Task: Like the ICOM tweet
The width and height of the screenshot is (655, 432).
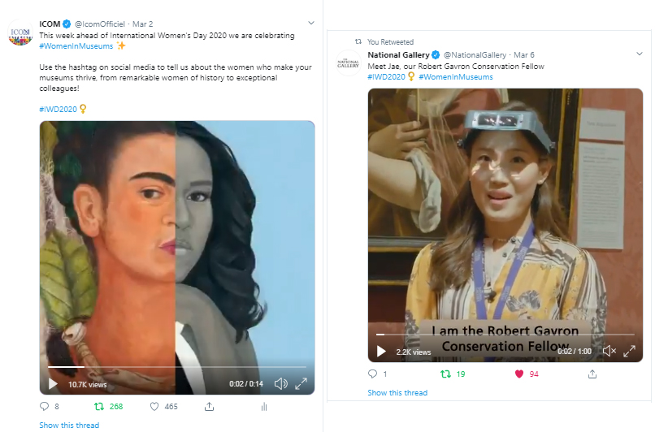Action: (x=154, y=406)
